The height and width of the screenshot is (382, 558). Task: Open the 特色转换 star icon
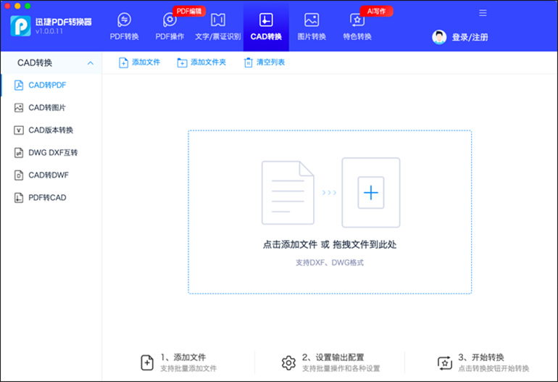point(357,20)
